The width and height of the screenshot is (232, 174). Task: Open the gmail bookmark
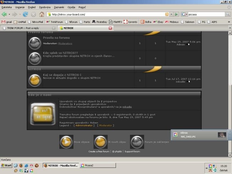point(7,22)
